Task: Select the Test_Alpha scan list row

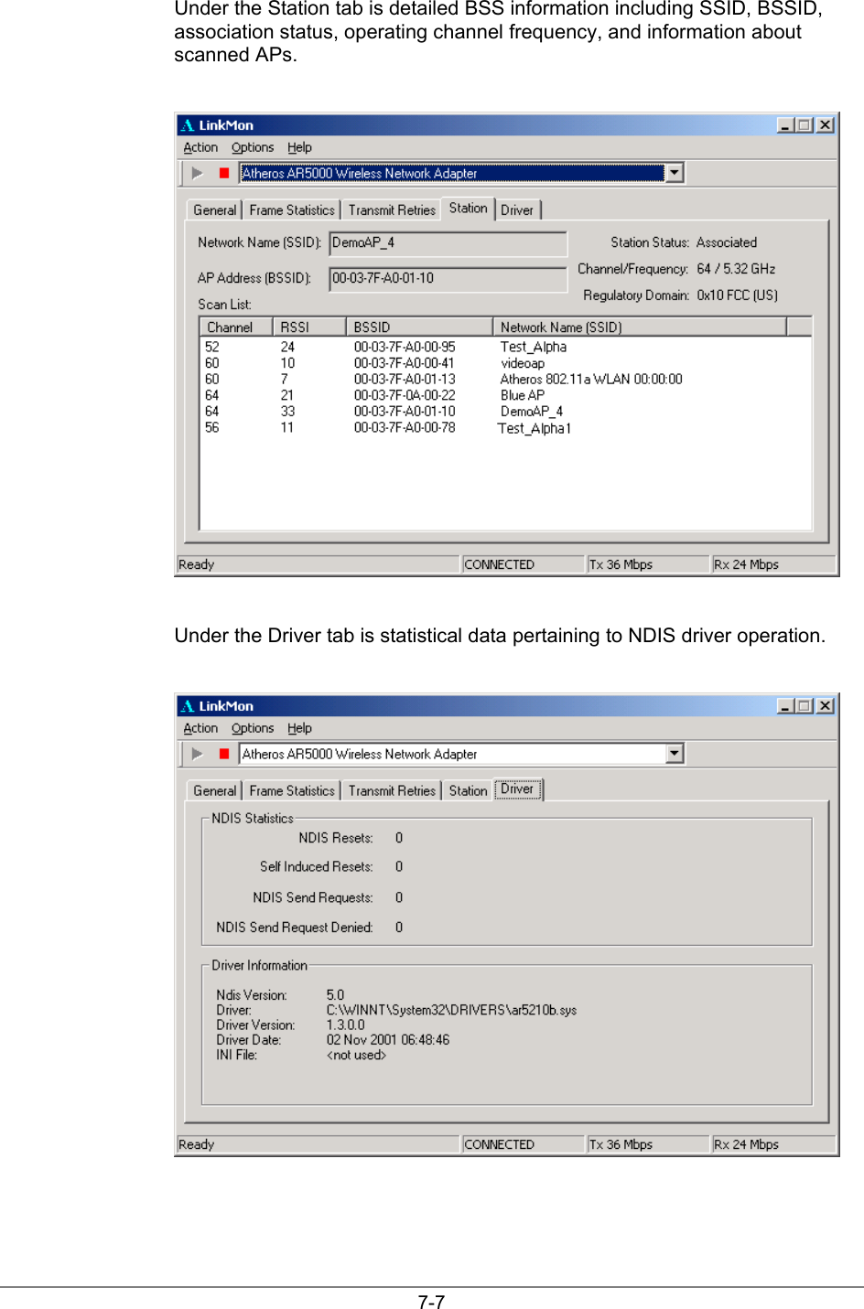Action: click(505, 347)
